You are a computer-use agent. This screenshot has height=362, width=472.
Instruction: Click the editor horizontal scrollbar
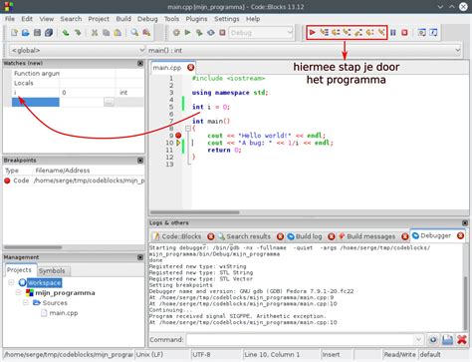(195, 212)
